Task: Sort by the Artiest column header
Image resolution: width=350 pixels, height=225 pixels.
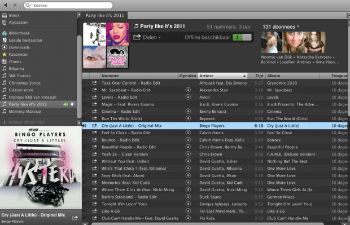Action: click(222, 76)
